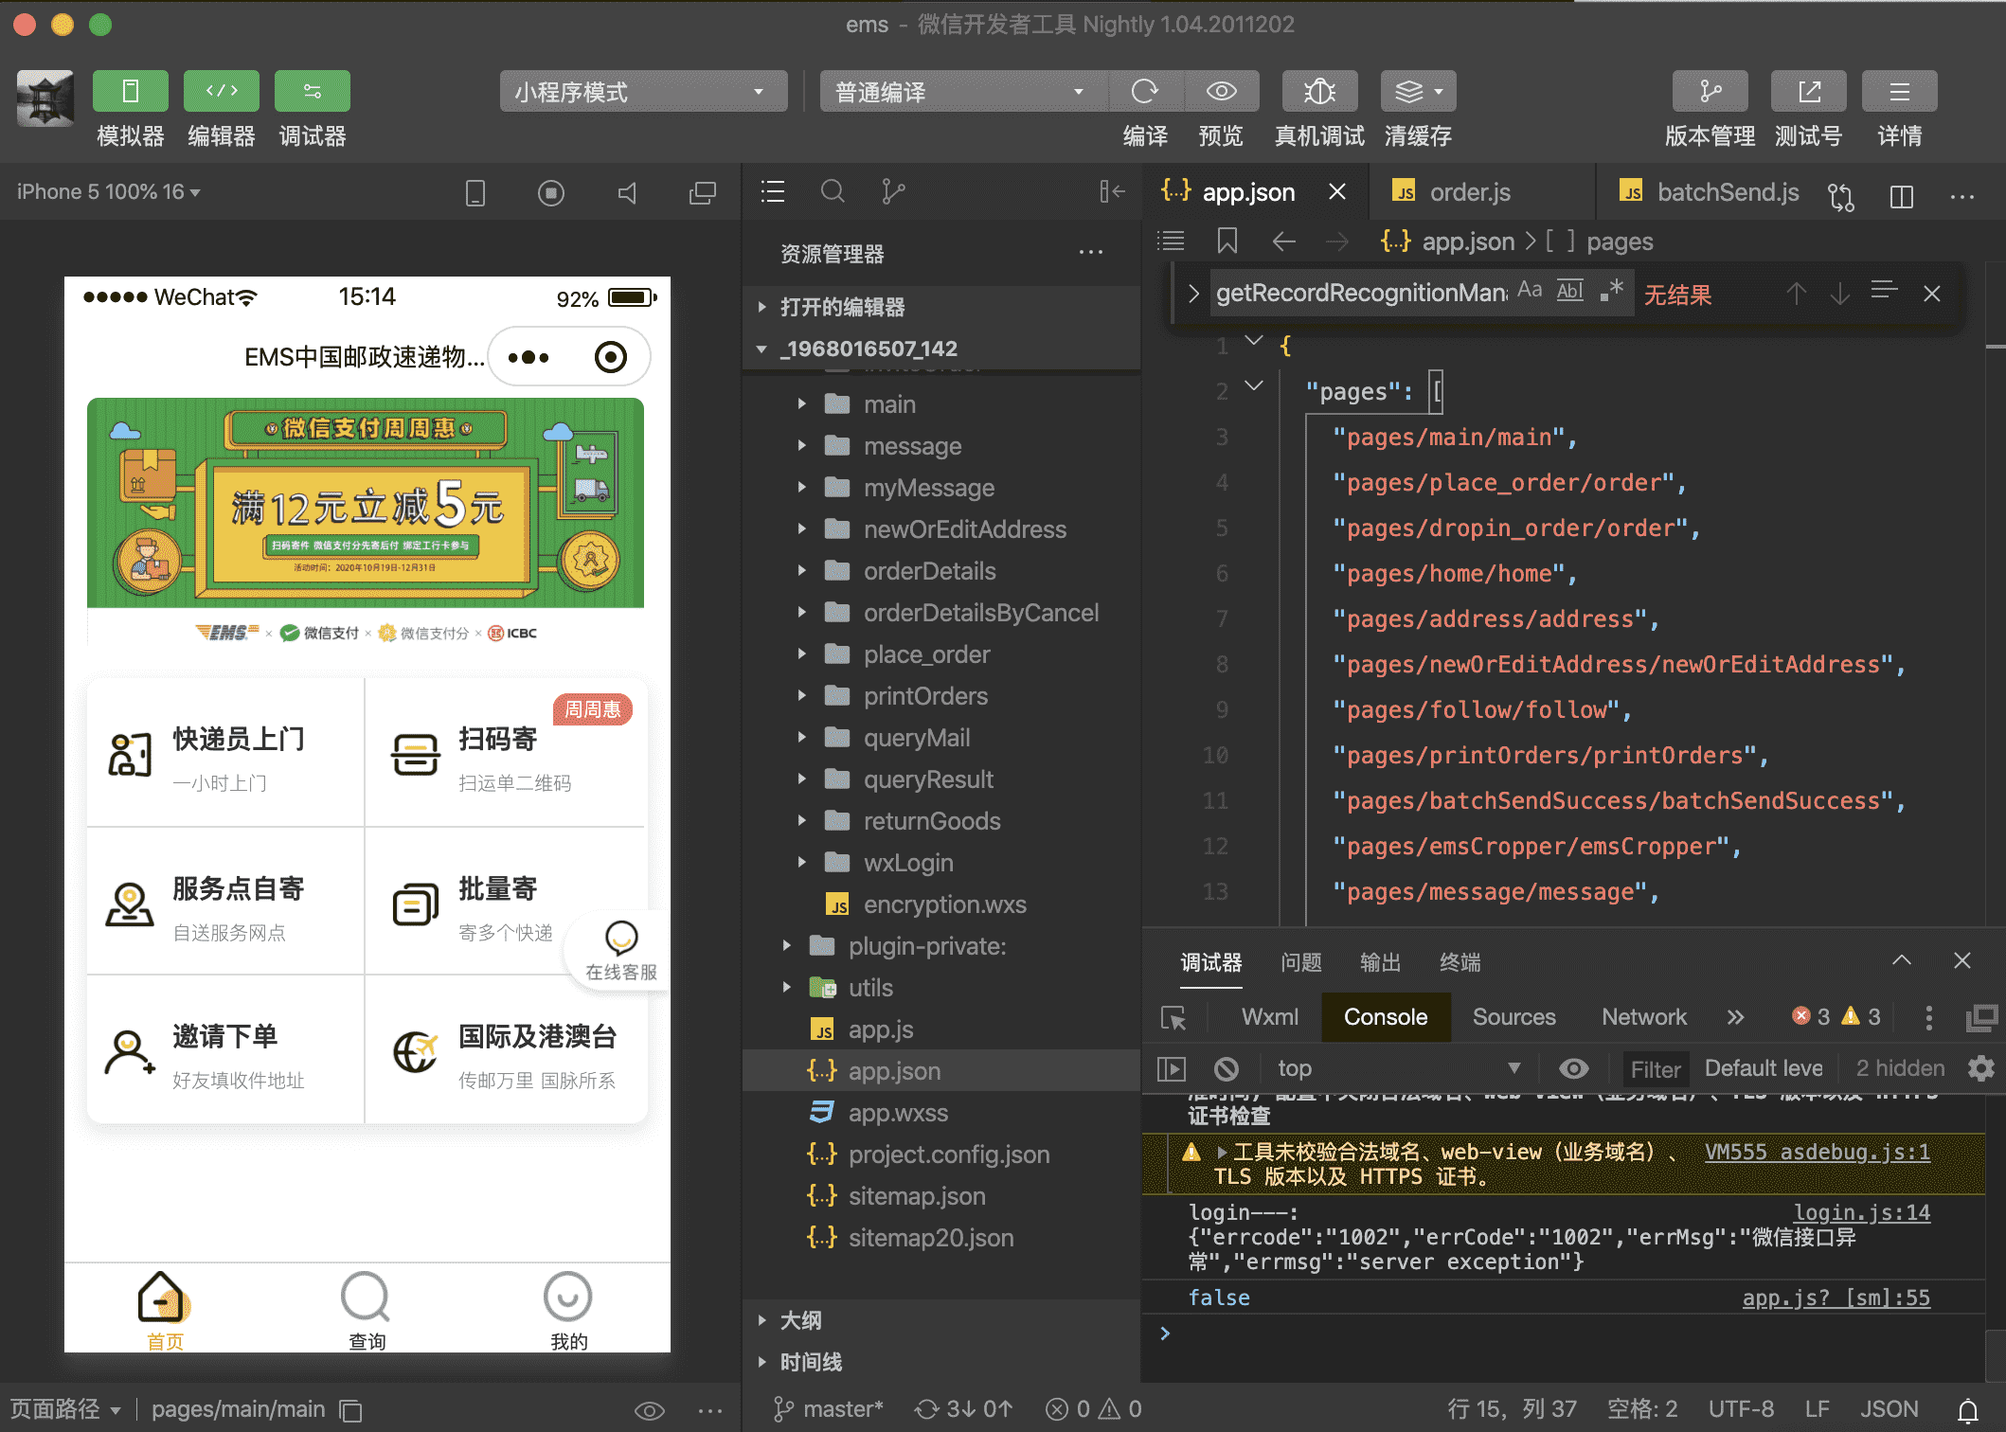Toggle the simulator mute speaker icon
2006x1432 pixels.
(627, 193)
